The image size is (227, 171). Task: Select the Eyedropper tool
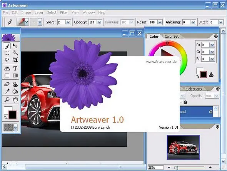coord(7,91)
